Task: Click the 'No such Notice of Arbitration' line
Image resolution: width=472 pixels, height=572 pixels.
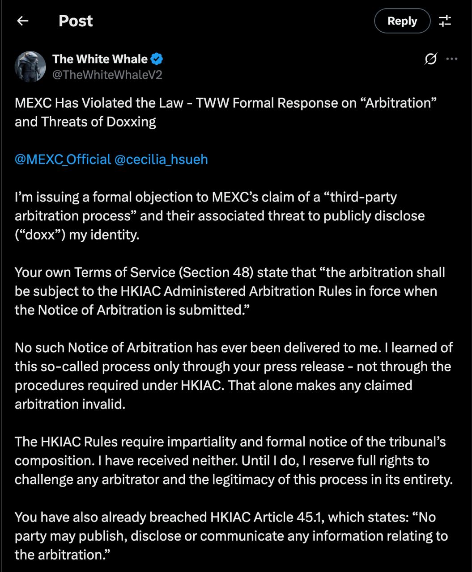Action: pos(234,347)
